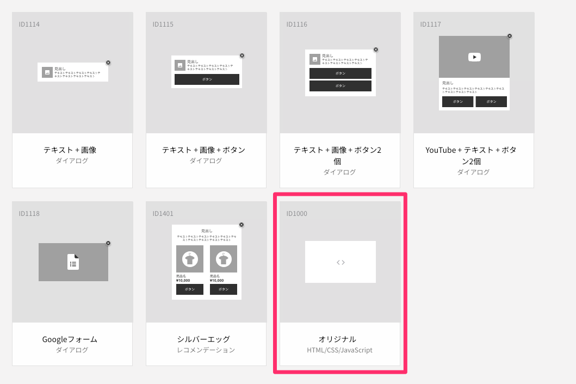
Task: Click the YouTube play icon in template ID1117
Action: click(474, 57)
